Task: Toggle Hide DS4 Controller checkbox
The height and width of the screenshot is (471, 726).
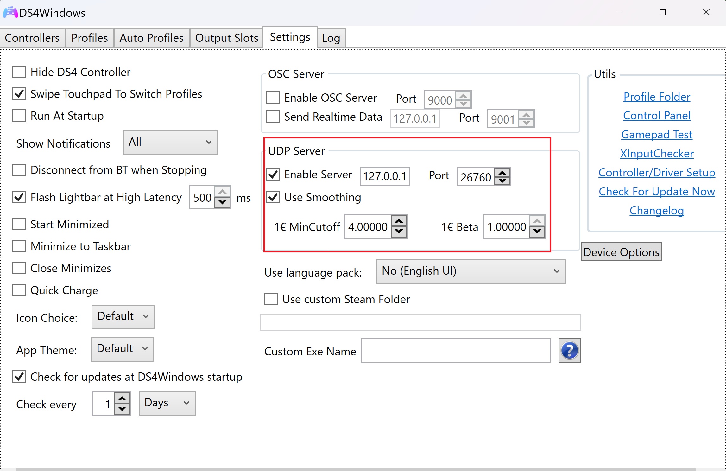Action: pyautogui.click(x=19, y=72)
